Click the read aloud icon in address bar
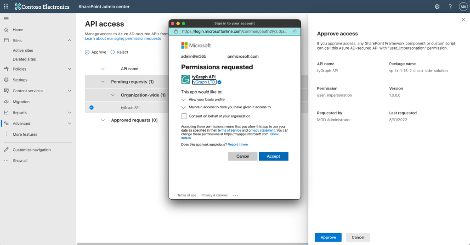 [x=294, y=32]
